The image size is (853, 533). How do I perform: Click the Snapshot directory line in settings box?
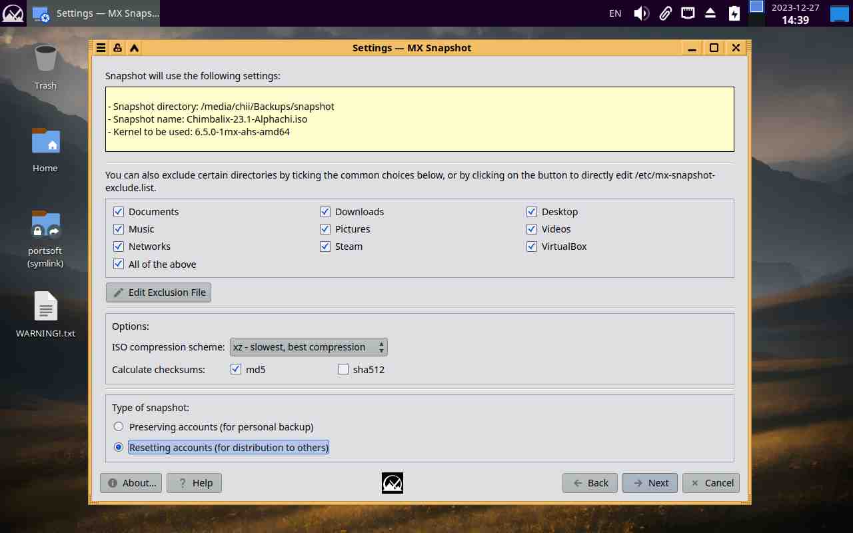click(221, 107)
